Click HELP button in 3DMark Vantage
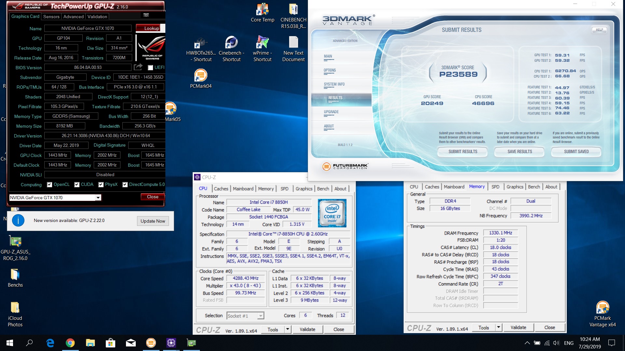 coord(599,30)
